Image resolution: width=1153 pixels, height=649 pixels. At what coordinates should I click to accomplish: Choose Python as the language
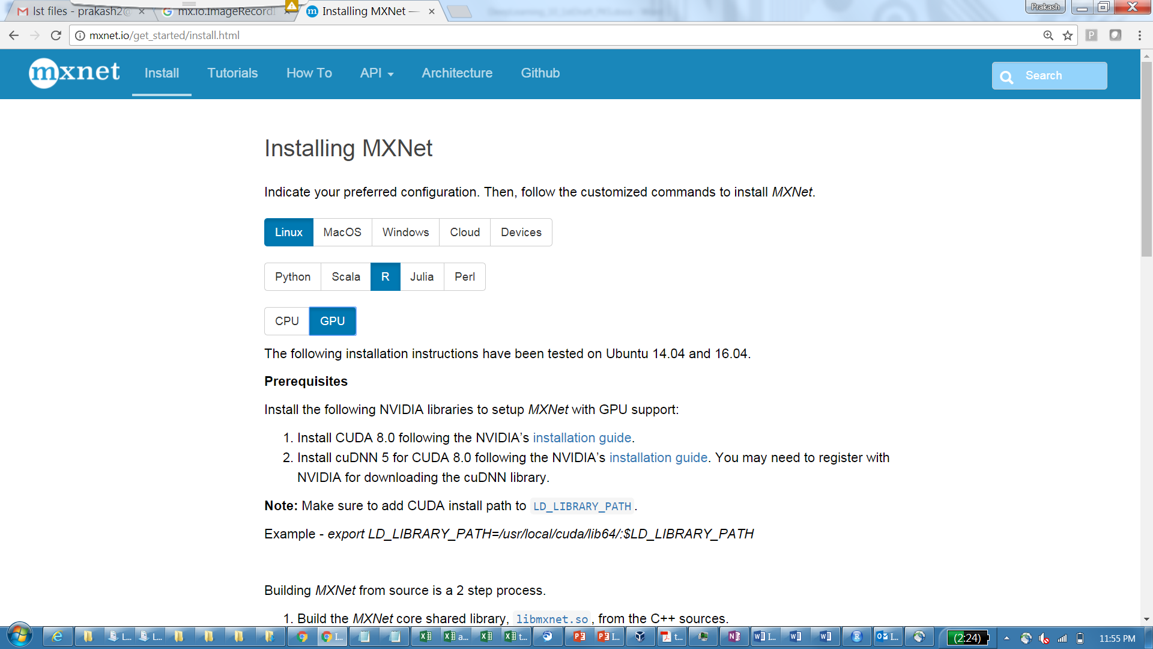293,276
